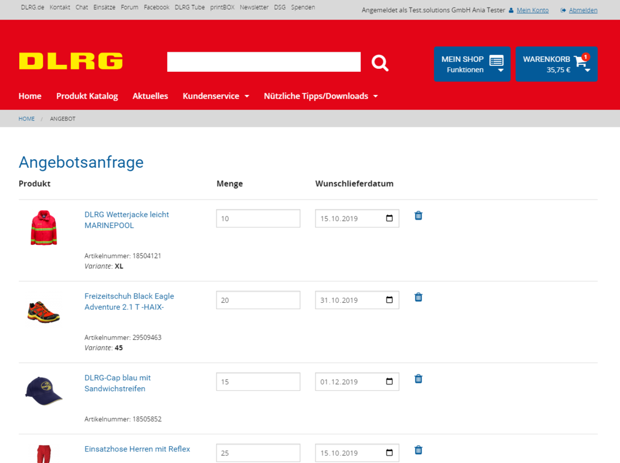Click the Variante: XL label
Image resolution: width=620 pixels, height=463 pixels.
(104, 266)
